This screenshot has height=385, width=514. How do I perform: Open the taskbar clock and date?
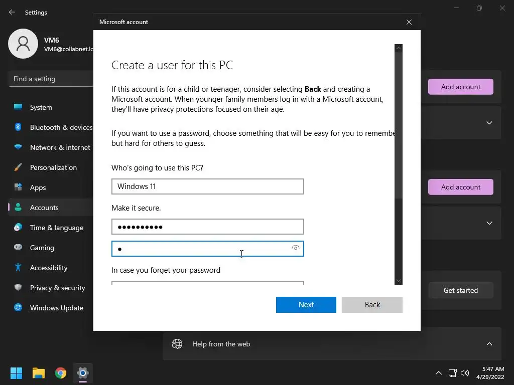490,373
